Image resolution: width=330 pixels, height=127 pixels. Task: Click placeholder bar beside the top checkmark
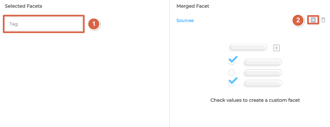263,62
